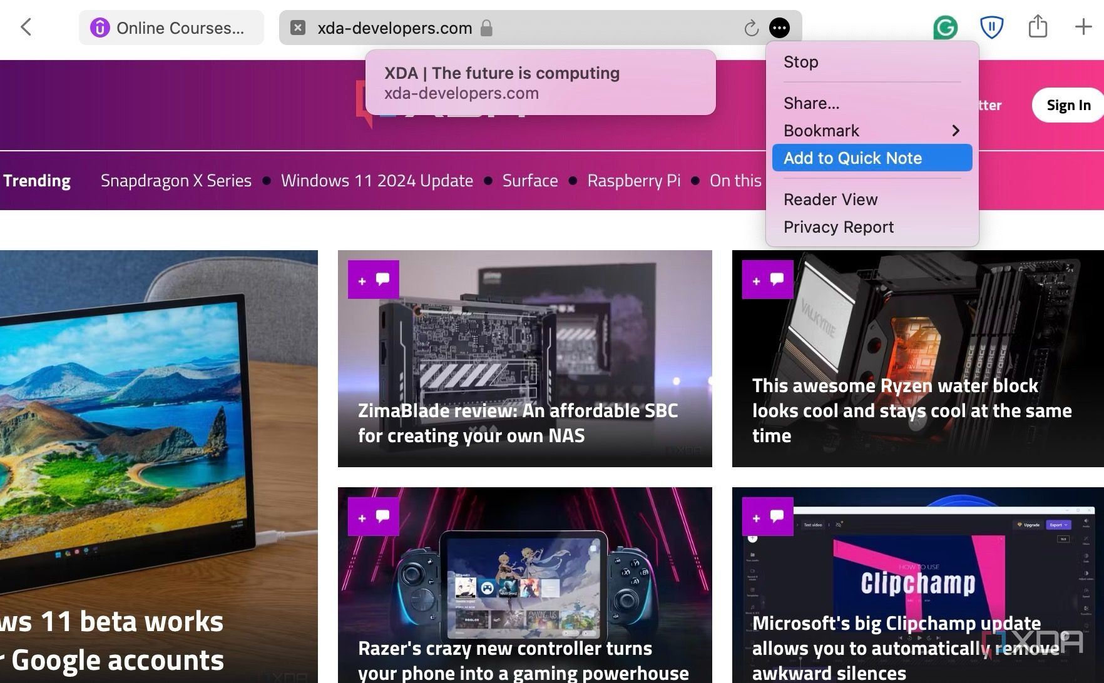
Task: Open ZimaBlade review article headline
Action: pyautogui.click(x=518, y=423)
